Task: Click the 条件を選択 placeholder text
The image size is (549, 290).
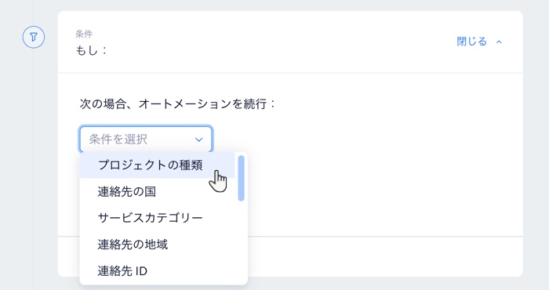Action: click(x=118, y=140)
